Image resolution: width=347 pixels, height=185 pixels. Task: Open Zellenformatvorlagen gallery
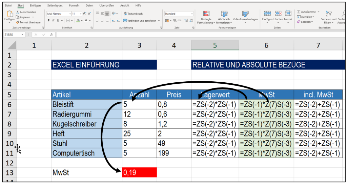coord(245,17)
